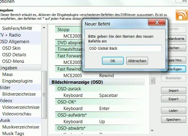The width and height of the screenshot is (188, 136).
Task: Open Eingabeplugins settings page
Action: 18,81
